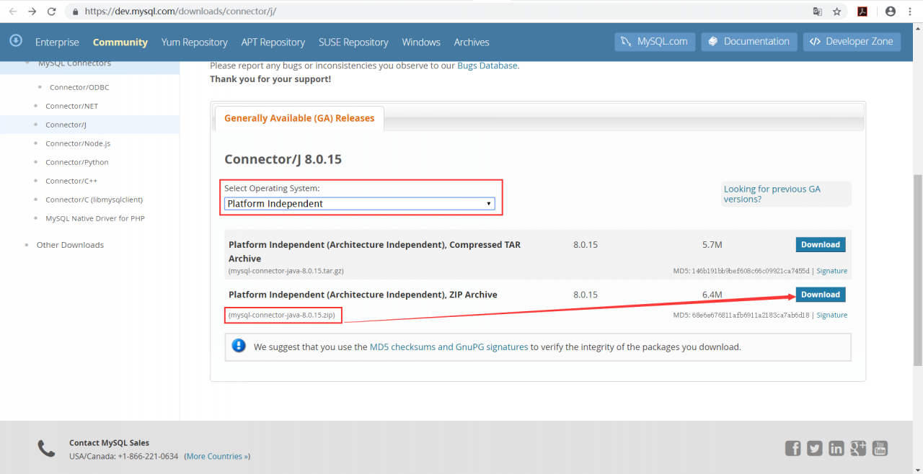
Task: Click the Connector/J 8.0.15 heading
Action: click(x=283, y=159)
